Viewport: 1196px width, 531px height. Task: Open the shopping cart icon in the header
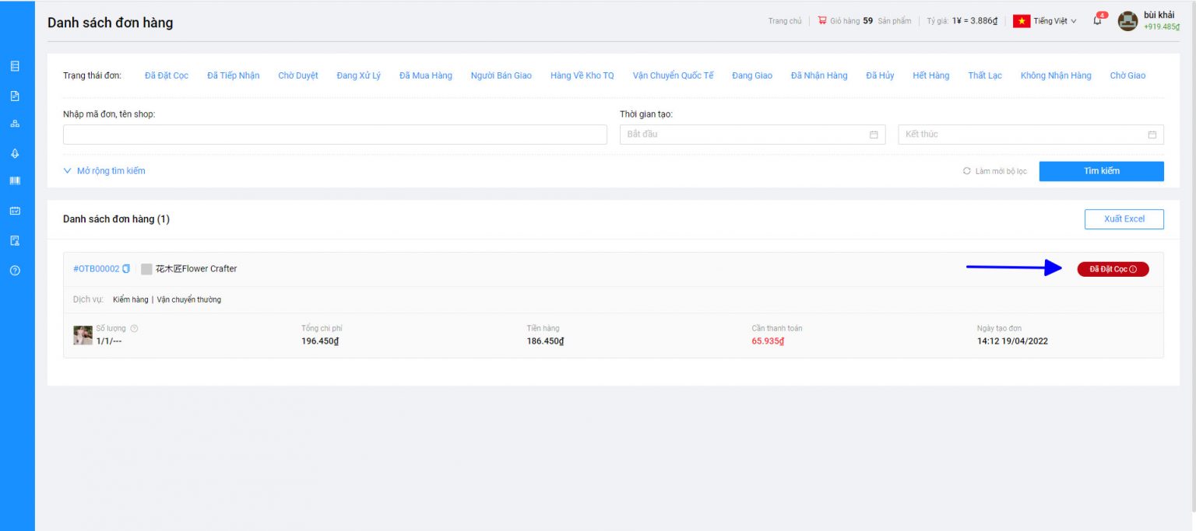[822, 21]
